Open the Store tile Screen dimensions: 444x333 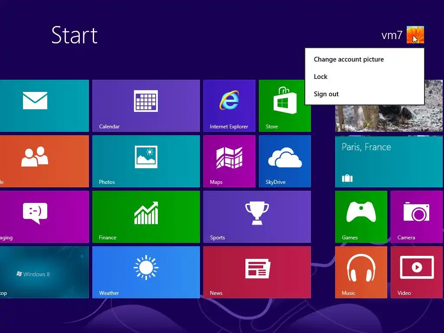click(x=285, y=106)
